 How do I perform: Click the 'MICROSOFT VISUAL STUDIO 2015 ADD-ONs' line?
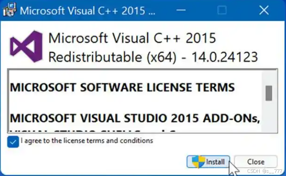pos(135,118)
